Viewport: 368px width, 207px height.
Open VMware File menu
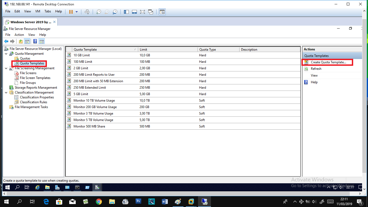(x=8, y=11)
